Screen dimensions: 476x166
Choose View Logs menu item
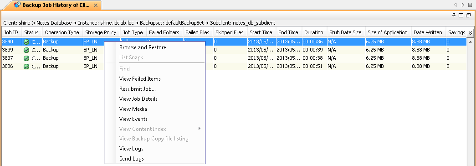131,149
